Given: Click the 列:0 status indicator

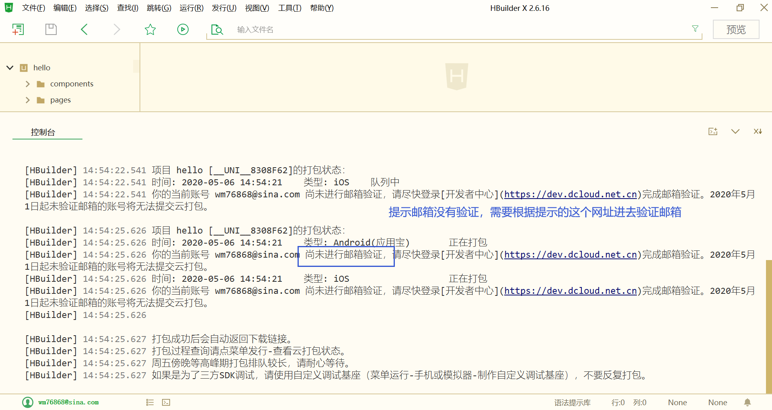Looking at the screenshot, I should [640, 402].
